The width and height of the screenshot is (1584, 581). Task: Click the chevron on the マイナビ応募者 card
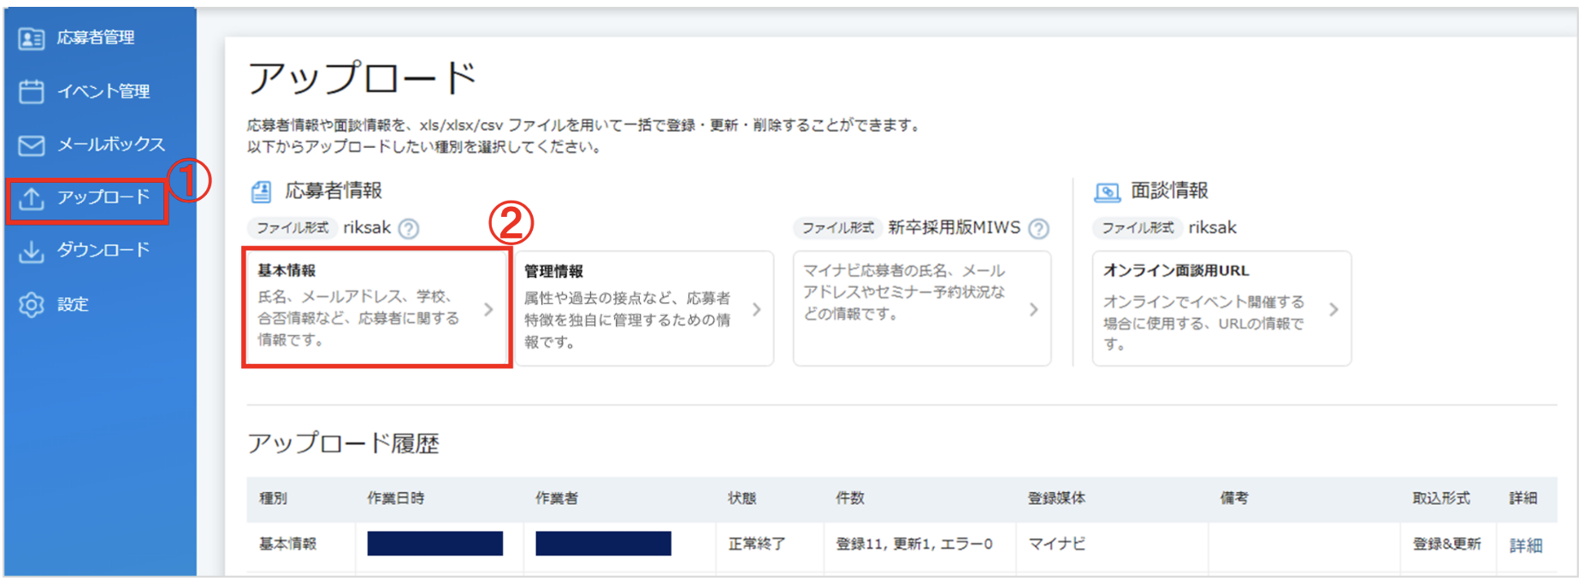[x=1033, y=309]
